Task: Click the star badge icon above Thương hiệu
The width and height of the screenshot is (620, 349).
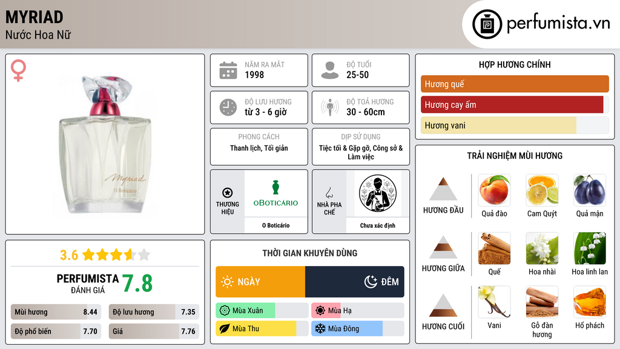Action: click(228, 193)
